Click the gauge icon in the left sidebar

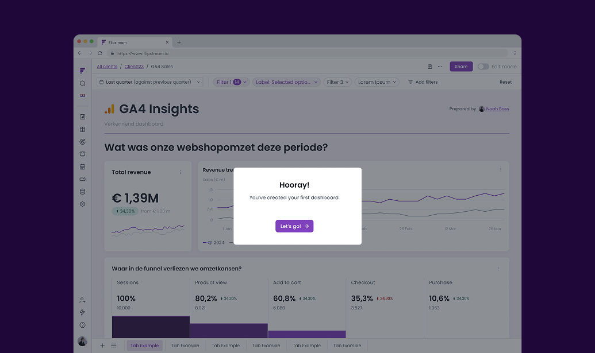coord(82,141)
